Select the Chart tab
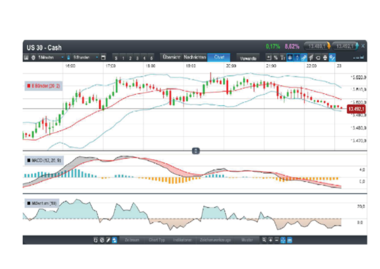This screenshot has height=269, width=380. (x=219, y=57)
